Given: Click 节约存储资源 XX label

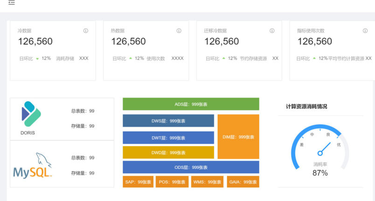Looking at the screenshot, I should [259, 58].
